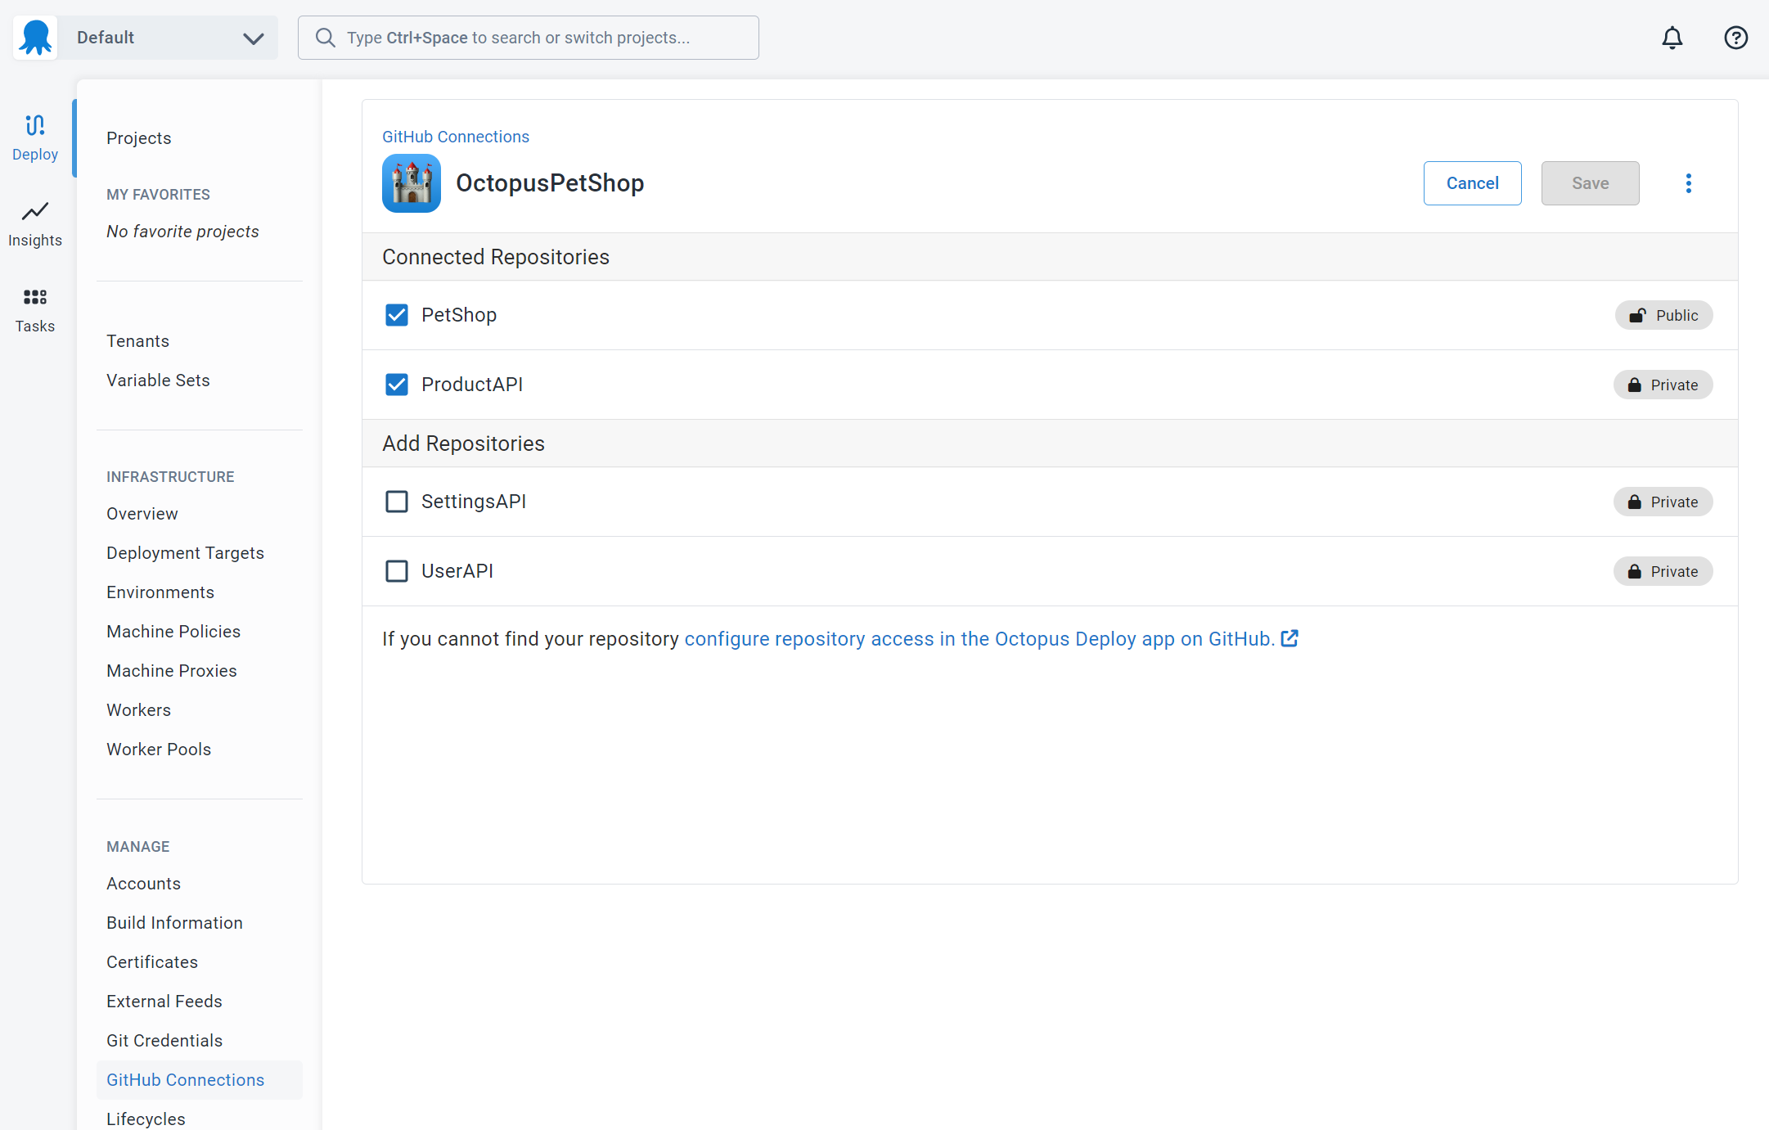This screenshot has width=1769, height=1130.
Task: Click the SettingsAPI repository name
Action: (x=474, y=502)
